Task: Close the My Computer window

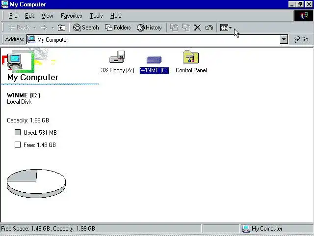Action: click(x=309, y=4)
